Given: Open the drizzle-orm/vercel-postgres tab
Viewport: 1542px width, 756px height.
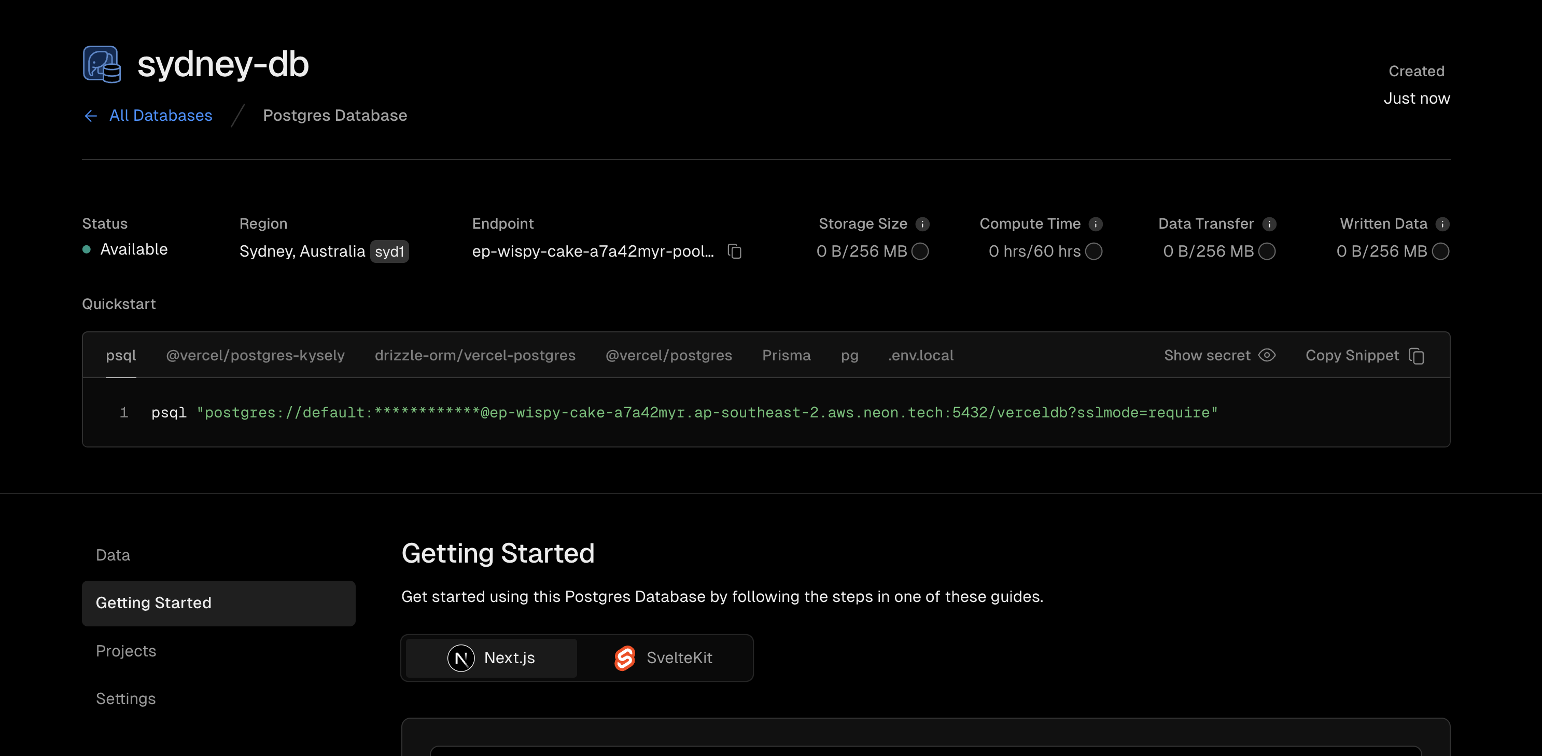Looking at the screenshot, I should coord(475,356).
